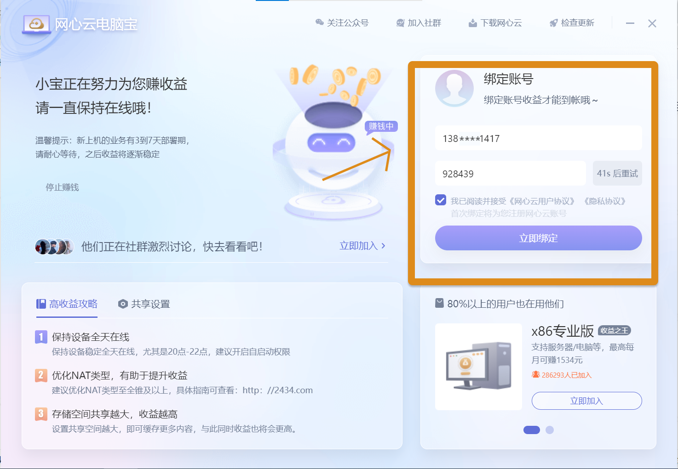Click the text 286293人已加入
Image resolution: width=678 pixels, height=469 pixels.
[x=567, y=375]
